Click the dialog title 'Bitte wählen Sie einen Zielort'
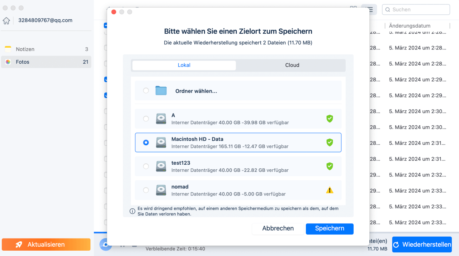This screenshot has height=256, width=459. [x=238, y=31]
